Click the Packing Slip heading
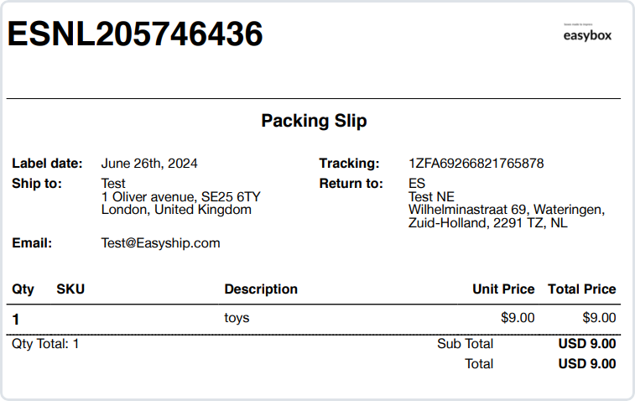The height and width of the screenshot is (401, 635). click(x=314, y=121)
